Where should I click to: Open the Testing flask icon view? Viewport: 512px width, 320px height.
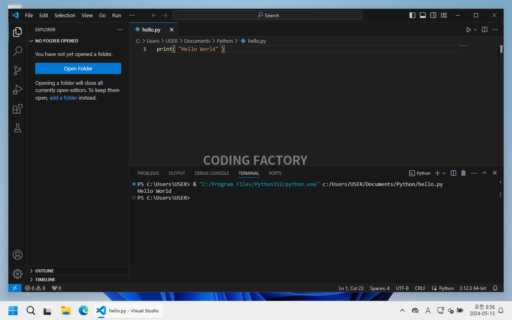coord(18,128)
